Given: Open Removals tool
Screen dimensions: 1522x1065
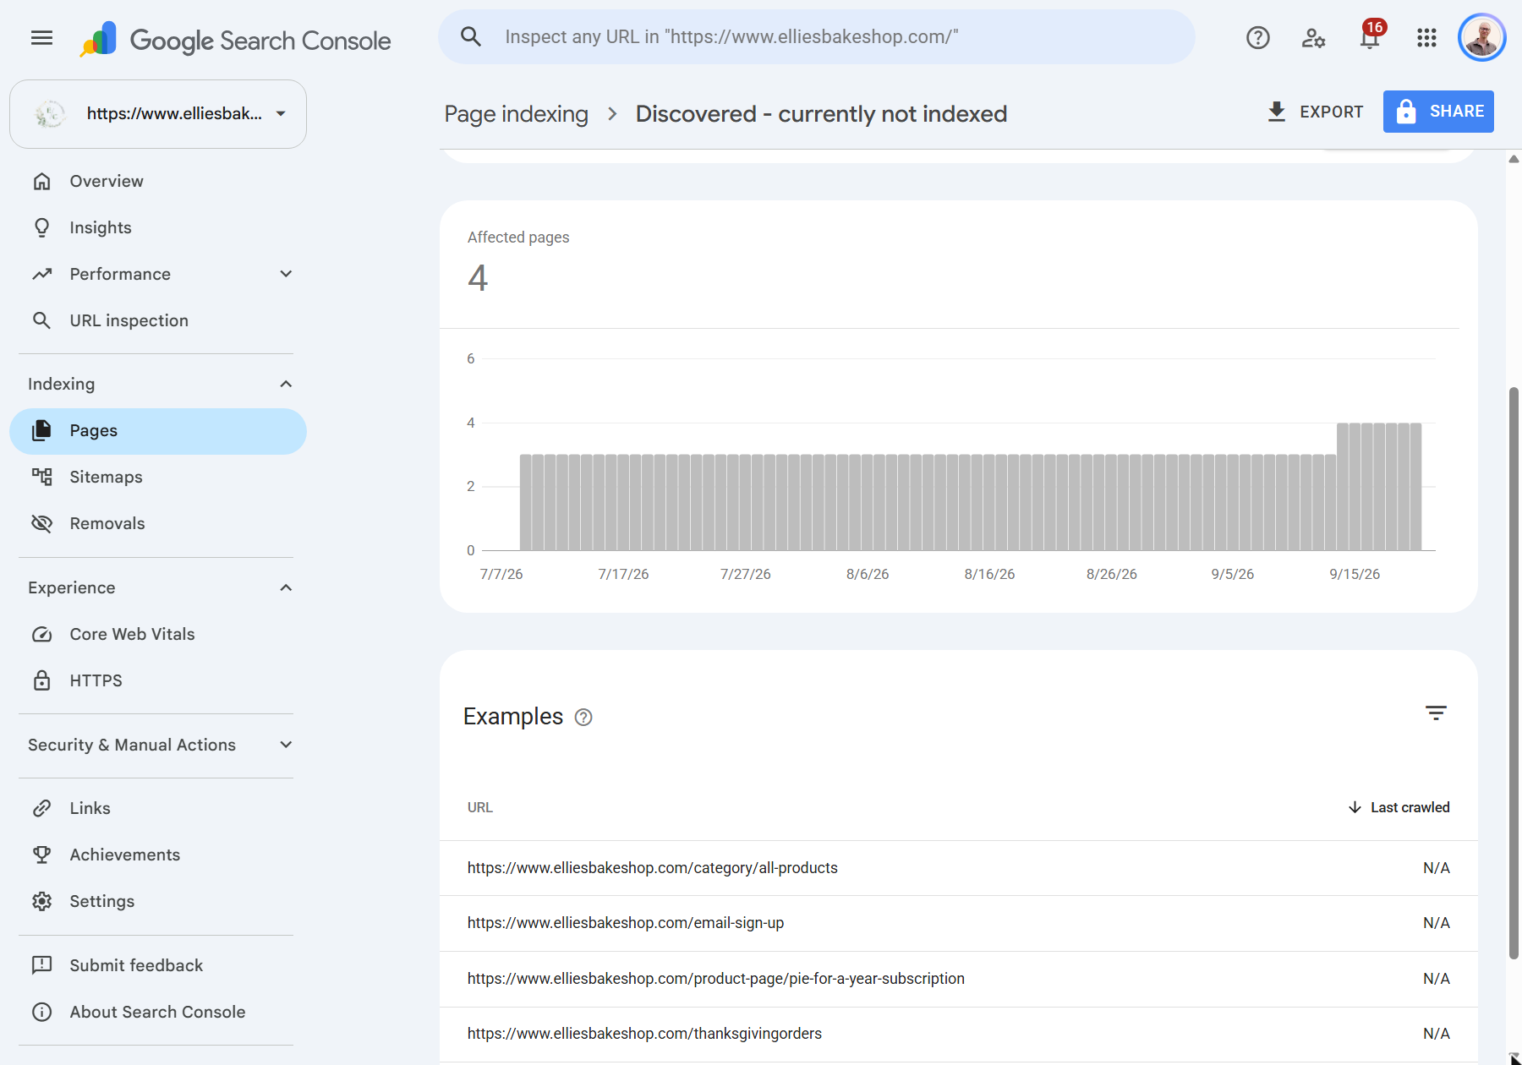Looking at the screenshot, I should 158,523.
